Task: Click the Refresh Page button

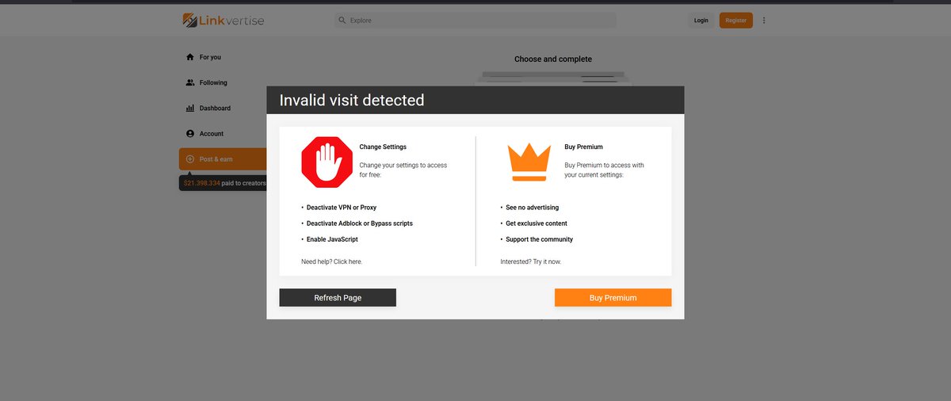Action: pyautogui.click(x=338, y=297)
